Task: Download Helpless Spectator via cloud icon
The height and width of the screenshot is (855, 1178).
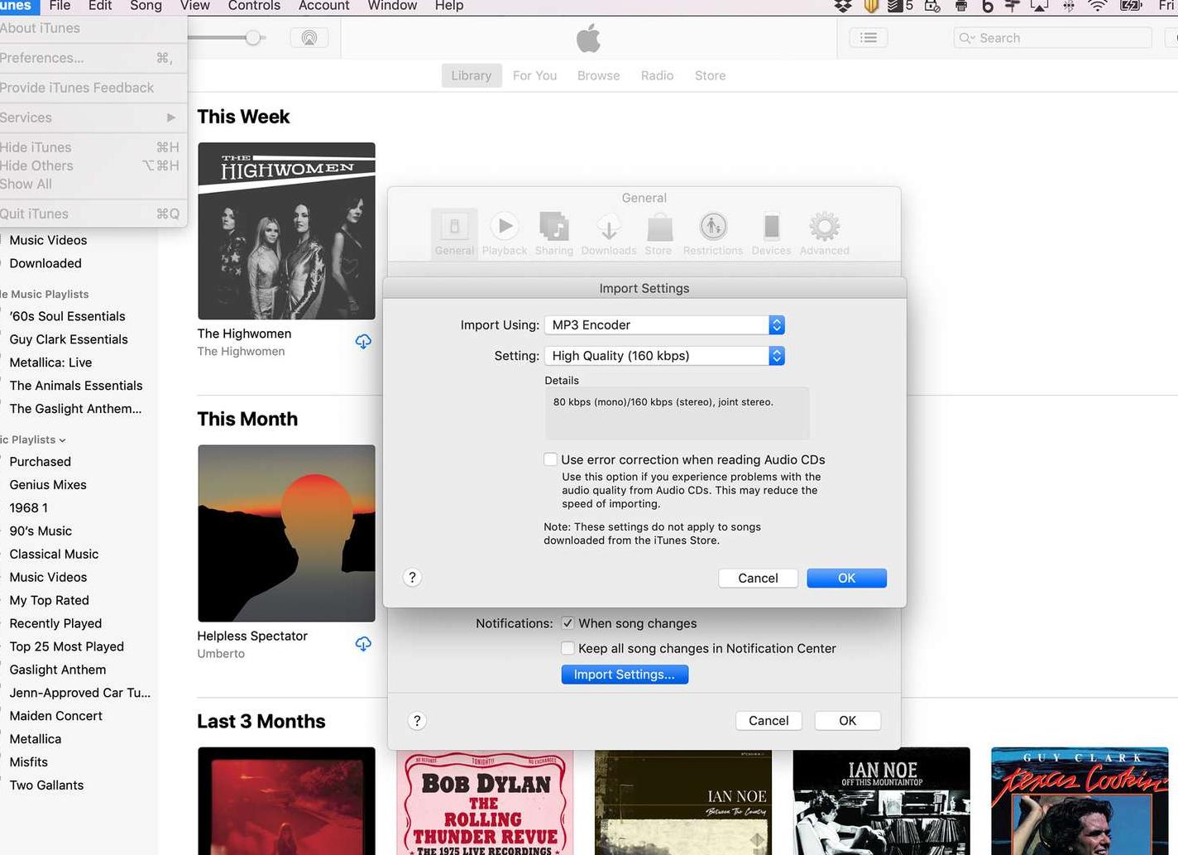Action: [363, 644]
